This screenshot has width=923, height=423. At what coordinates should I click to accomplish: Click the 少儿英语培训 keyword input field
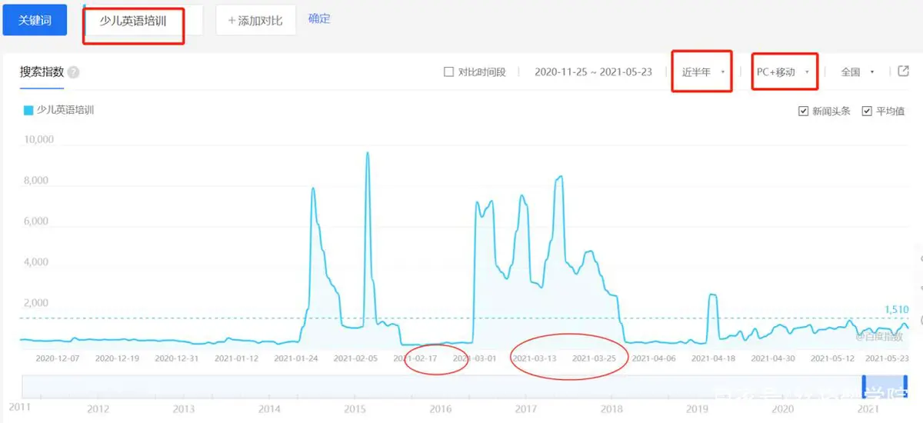[x=133, y=22]
